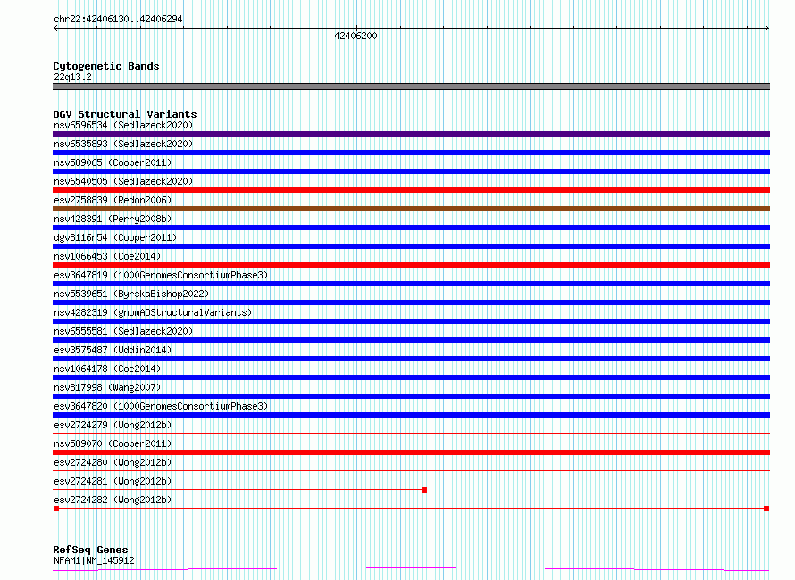Open variant nsv6540505 (Sedlazeck2020) label

coord(123,181)
